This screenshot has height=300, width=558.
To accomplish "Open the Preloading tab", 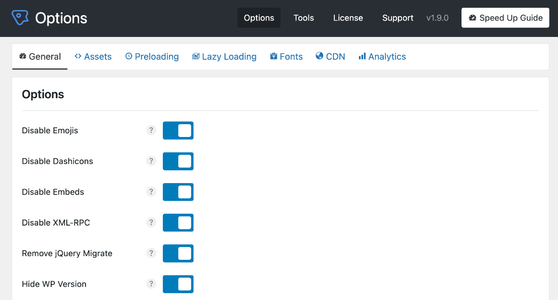I will point(152,57).
